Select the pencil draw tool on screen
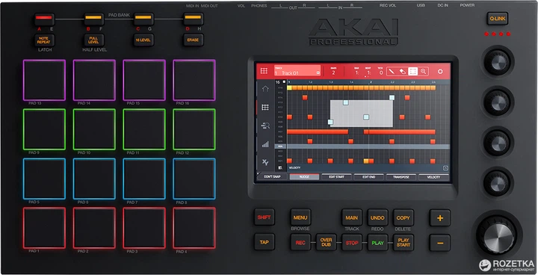 tap(392, 72)
